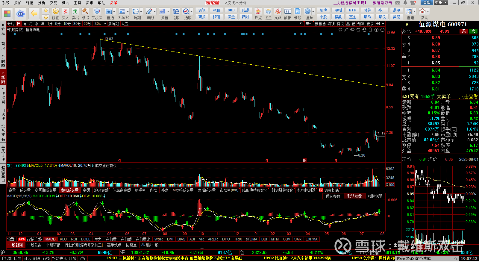
Task: Switch to the KDJ indicator tab
Action: 63,239
